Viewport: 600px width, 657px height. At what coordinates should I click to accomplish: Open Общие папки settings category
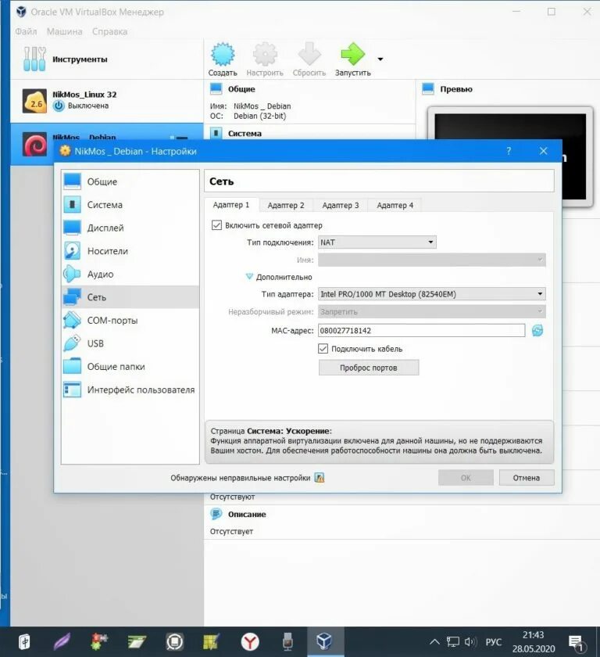coord(130,366)
